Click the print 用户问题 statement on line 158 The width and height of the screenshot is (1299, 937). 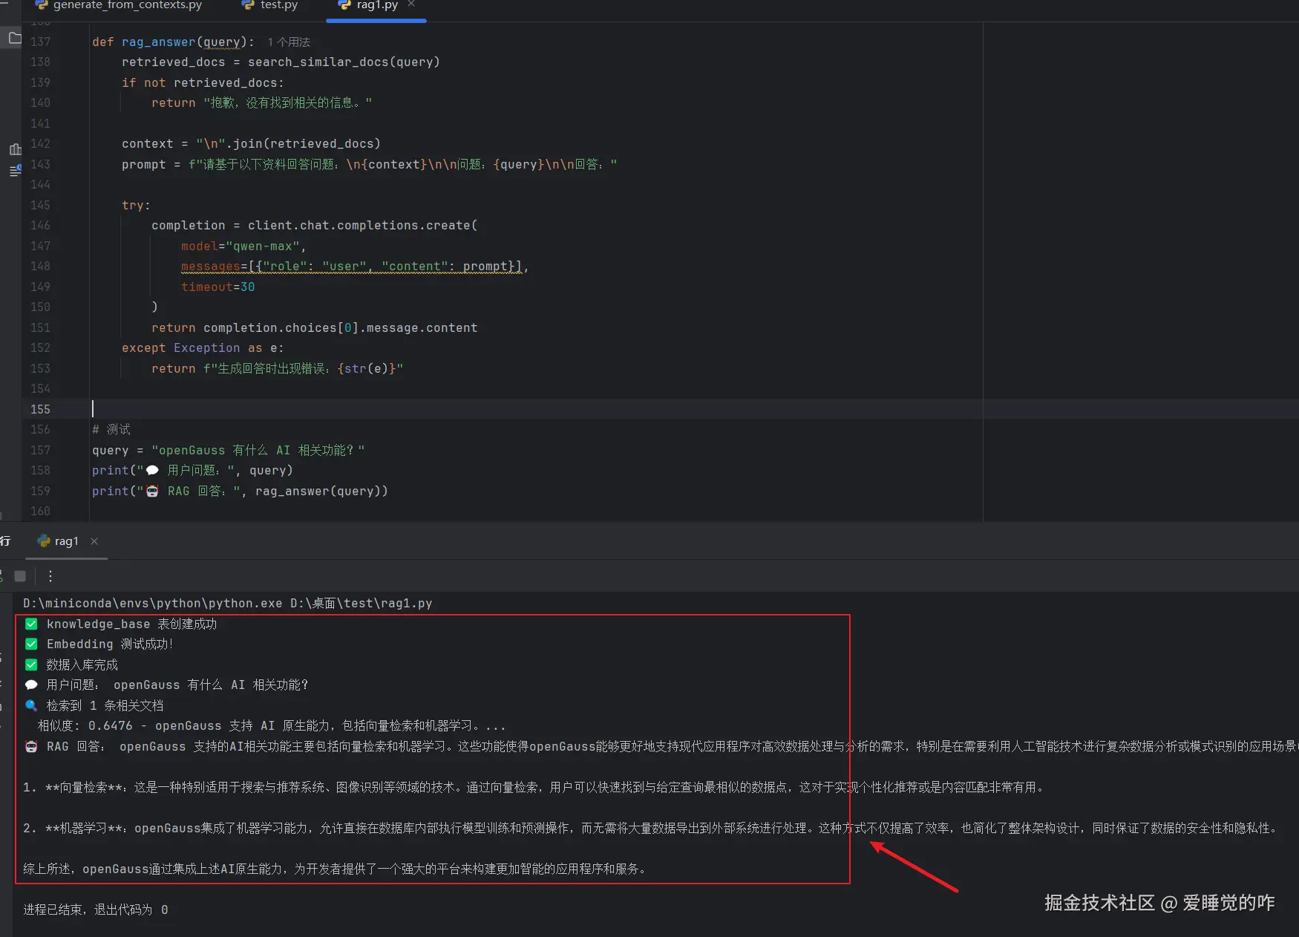coord(192,471)
